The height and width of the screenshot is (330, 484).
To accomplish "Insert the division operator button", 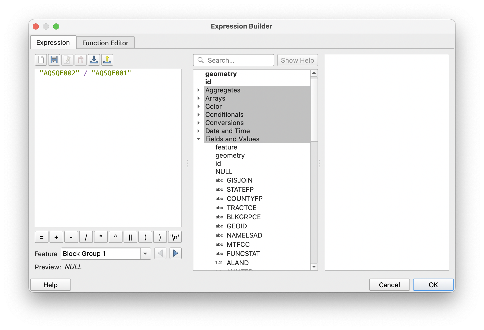I will (86, 237).
